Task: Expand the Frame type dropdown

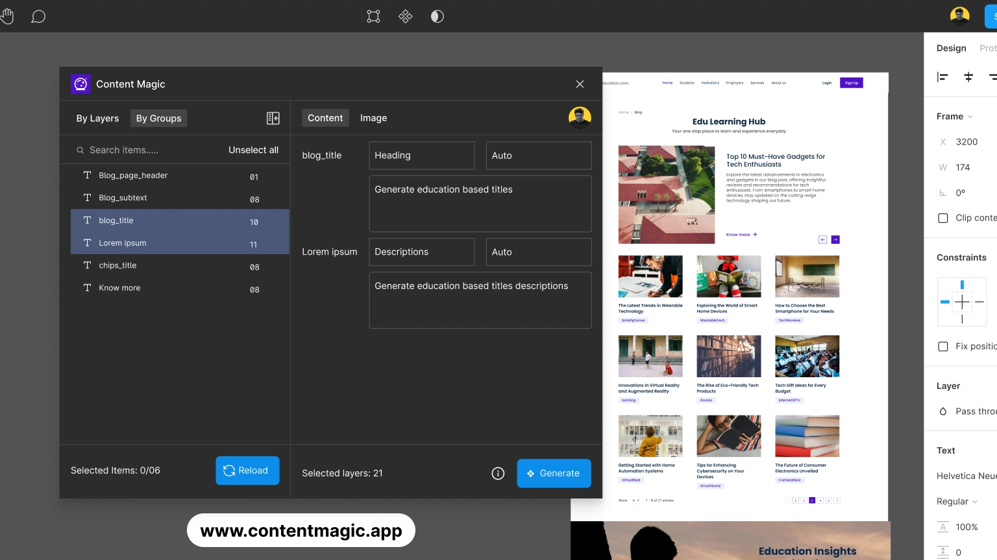Action: (x=955, y=117)
